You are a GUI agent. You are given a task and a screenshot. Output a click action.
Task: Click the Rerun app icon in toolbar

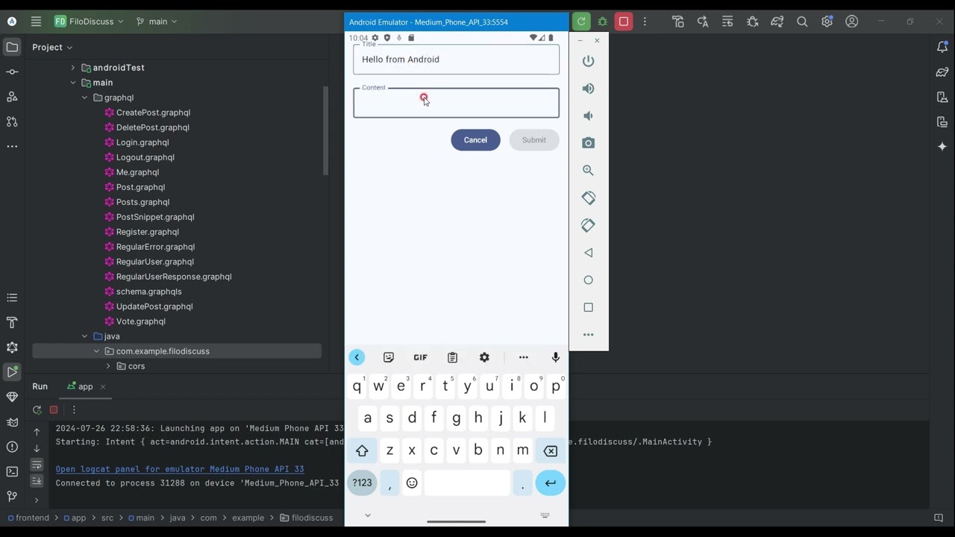tap(581, 22)
